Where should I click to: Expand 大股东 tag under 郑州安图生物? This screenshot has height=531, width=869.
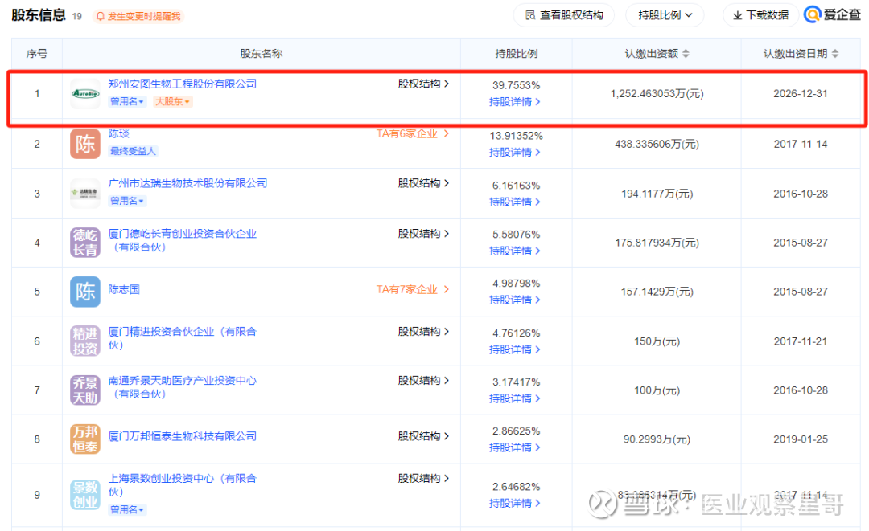click(x=172, y=101)
